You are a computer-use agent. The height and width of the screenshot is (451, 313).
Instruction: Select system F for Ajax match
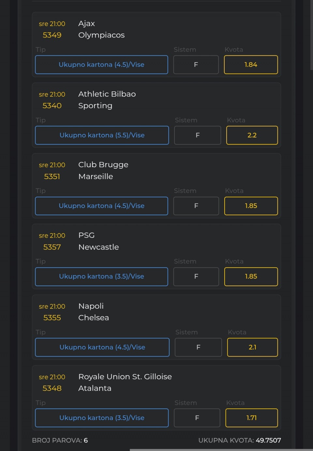click(196, 65)
